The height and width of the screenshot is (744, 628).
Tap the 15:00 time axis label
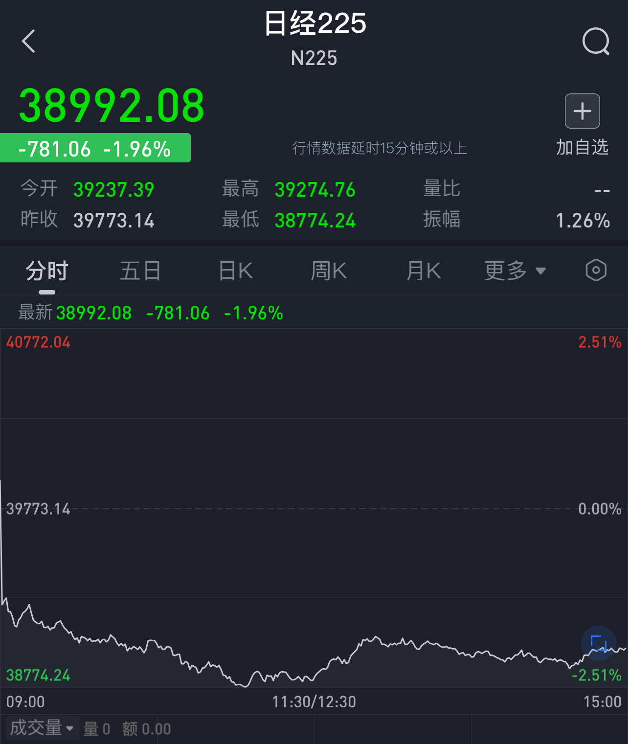(x=602, y=702)
